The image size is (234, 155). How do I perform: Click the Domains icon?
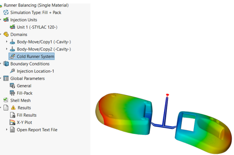[6, 34]
